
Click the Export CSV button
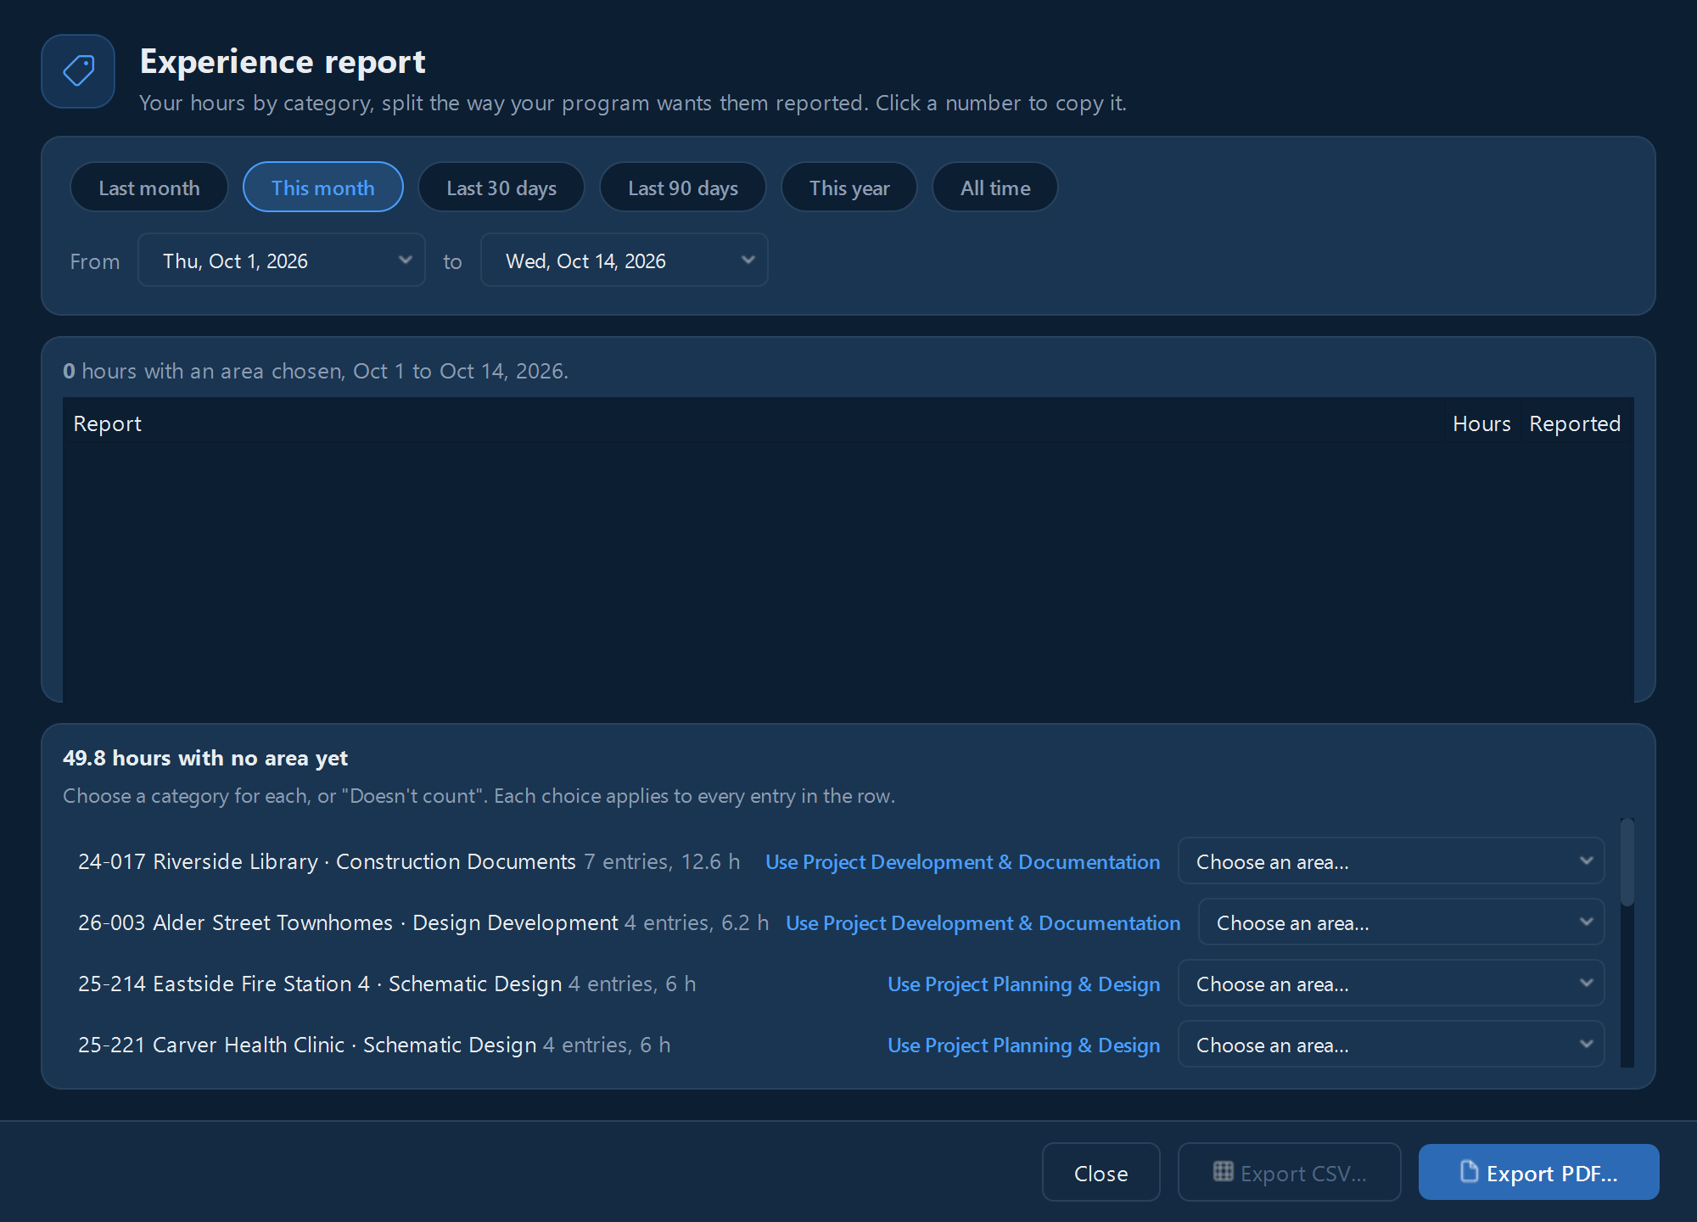(1290, 1173)
